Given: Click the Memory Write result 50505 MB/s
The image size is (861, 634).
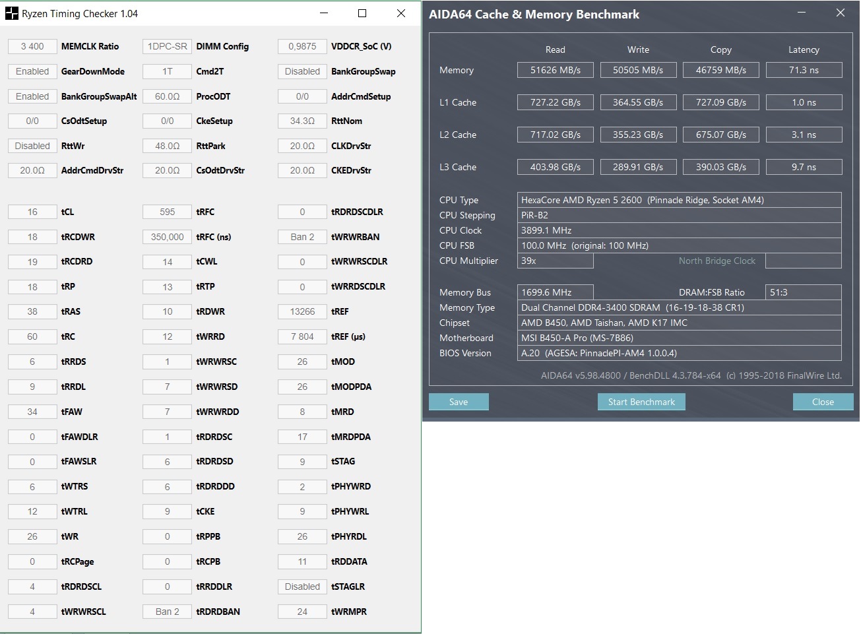Looking at the screenshot, I should click(638, 70).
